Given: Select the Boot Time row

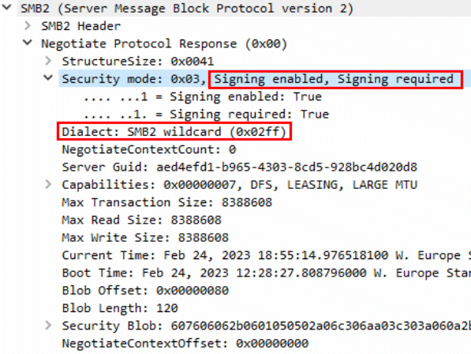Looking at the screenshot, I should (266, 273).
